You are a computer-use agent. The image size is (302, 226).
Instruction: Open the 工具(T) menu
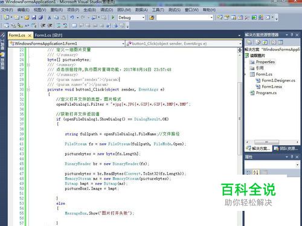[x=158, y=10]
